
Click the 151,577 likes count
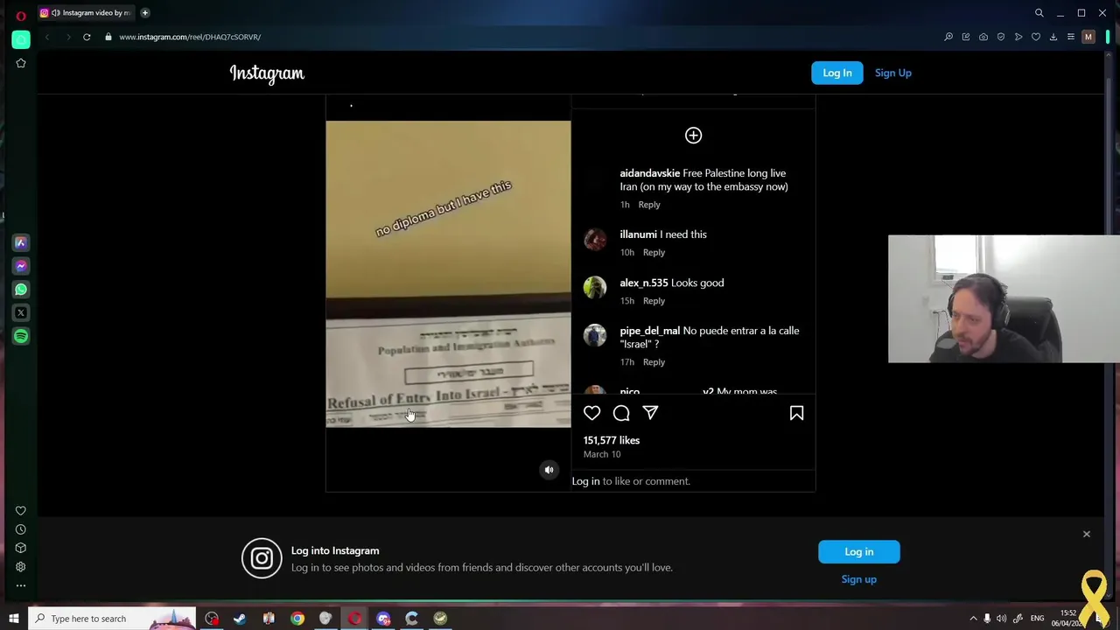click(612, 440)
